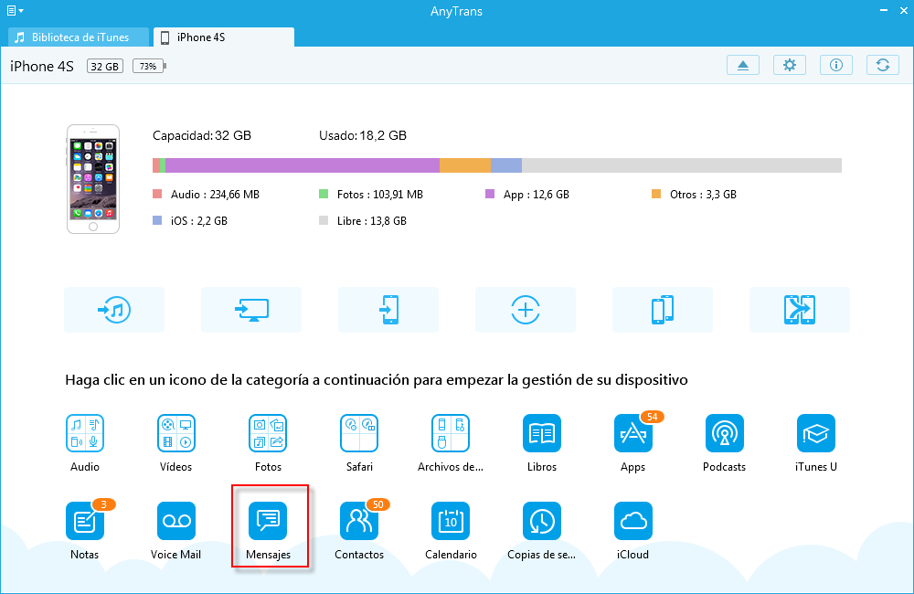The image size is (914, 594).
Task: Open the Audio category
Action: (85, 433)
